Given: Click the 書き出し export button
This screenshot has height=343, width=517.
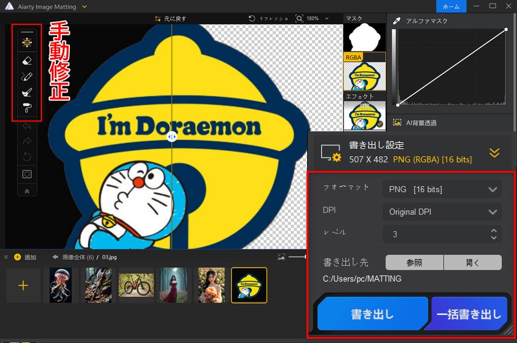Looking at the screenshot, I should point(373,314).
